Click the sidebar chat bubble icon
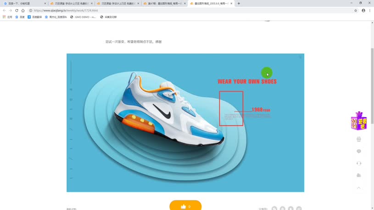The height and width of the screenshot is (210, 374). click(x=359, y=151)
